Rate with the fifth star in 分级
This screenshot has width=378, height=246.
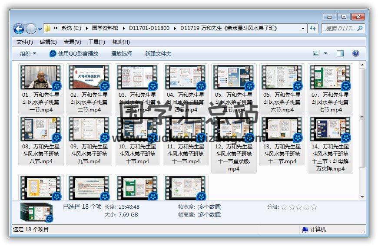pos(314,207)
